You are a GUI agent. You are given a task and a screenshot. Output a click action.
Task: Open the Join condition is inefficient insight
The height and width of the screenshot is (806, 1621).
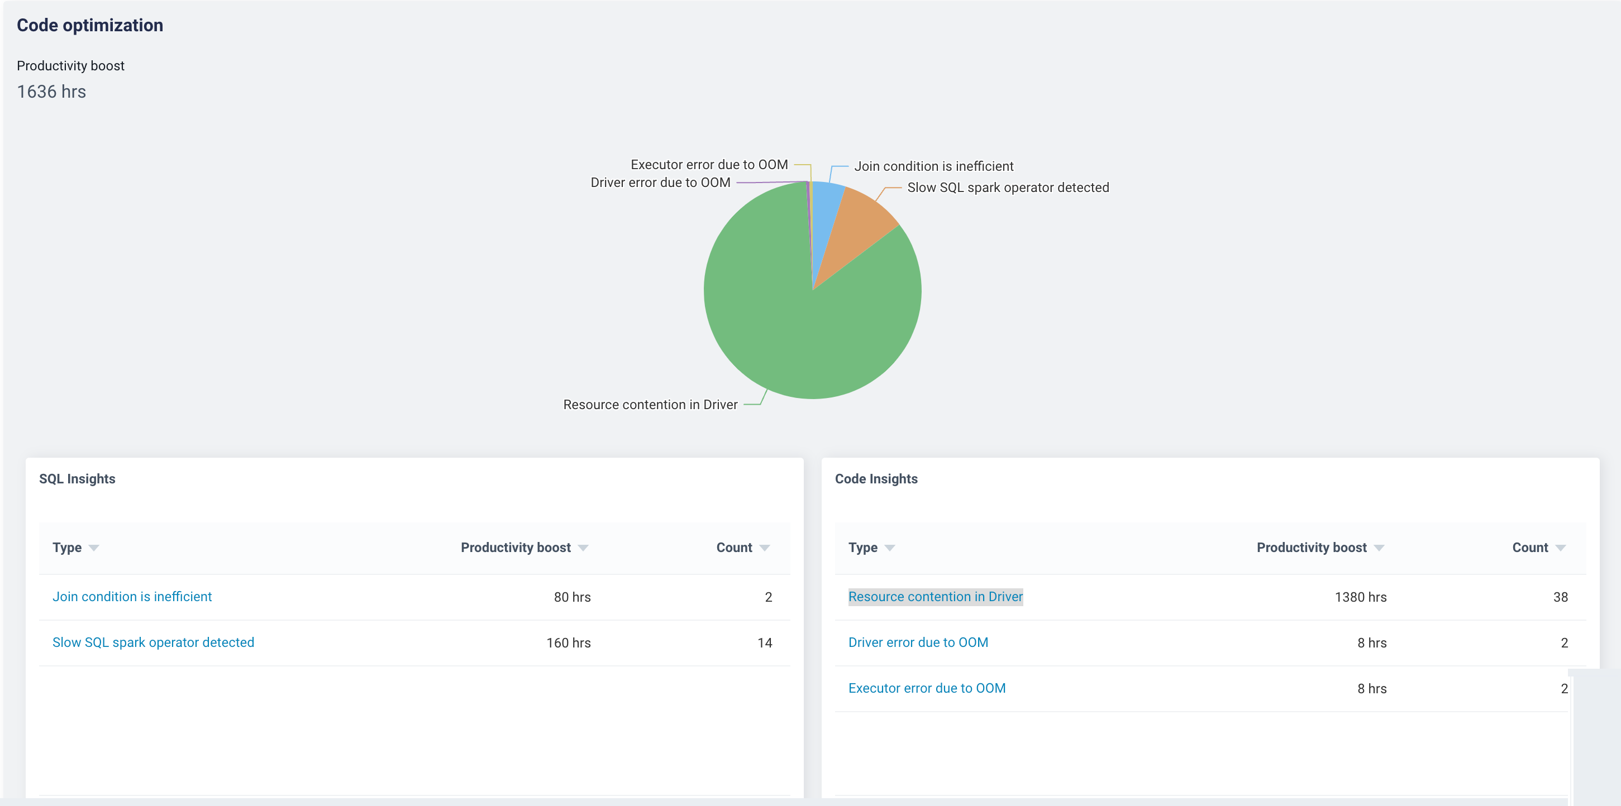pos(132,597)
